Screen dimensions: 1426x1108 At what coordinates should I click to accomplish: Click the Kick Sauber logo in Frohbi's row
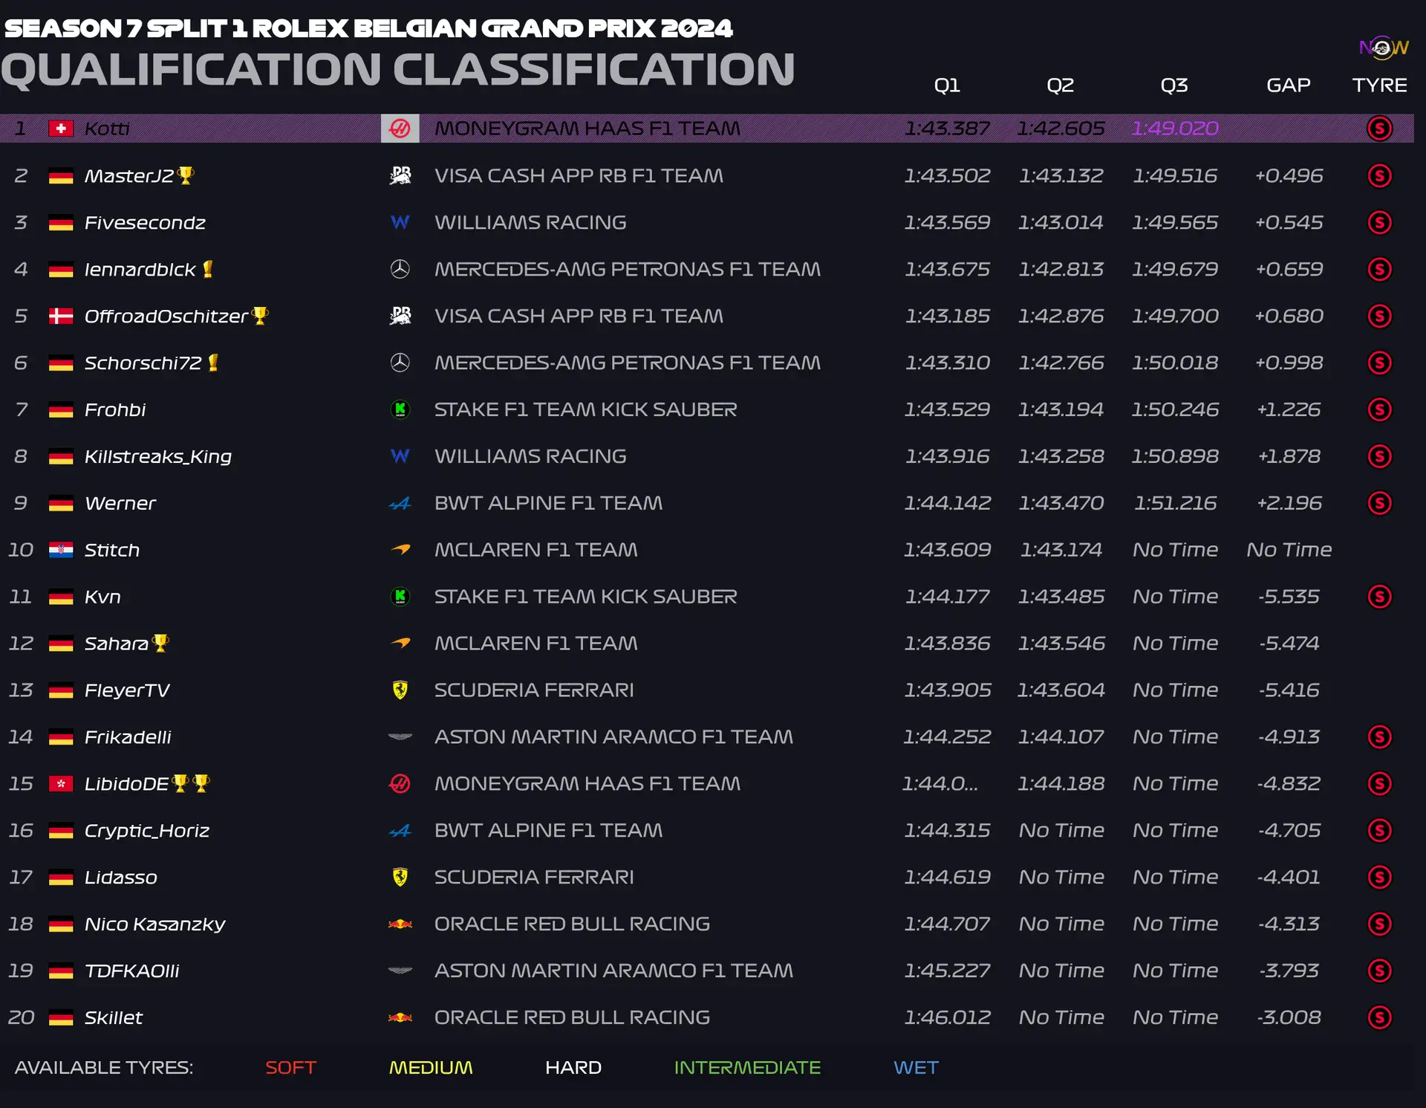[400, 409]
